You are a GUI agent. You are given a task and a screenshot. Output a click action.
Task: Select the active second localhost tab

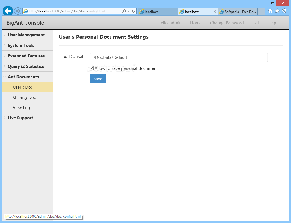click(197, 12)
